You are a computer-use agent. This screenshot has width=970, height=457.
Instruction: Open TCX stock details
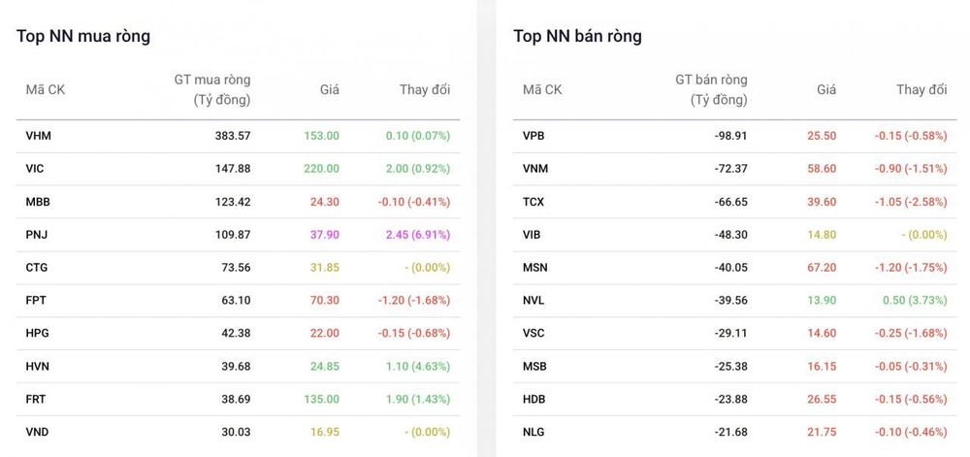click(x=533, y=202)
